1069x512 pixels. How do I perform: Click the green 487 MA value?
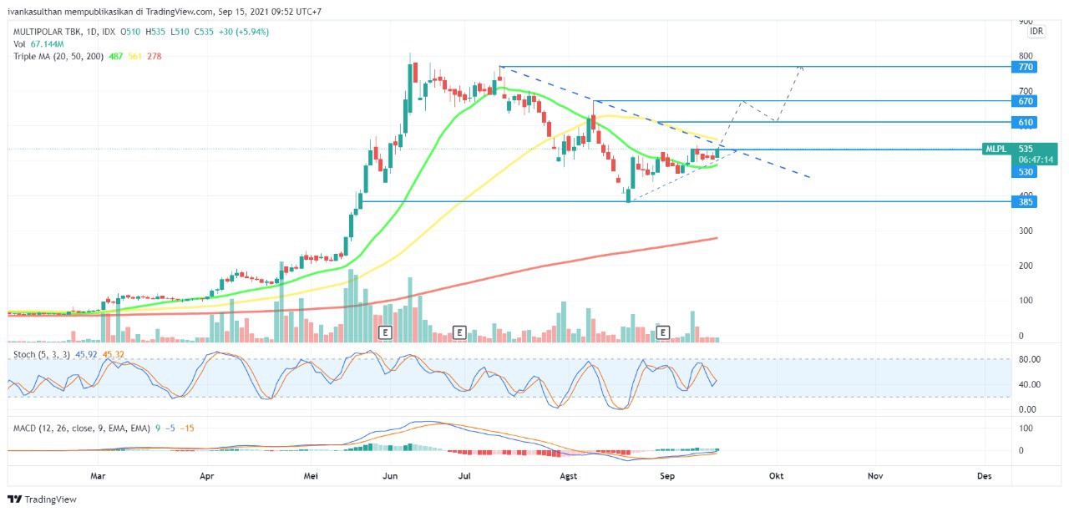[x=116, y=56]
